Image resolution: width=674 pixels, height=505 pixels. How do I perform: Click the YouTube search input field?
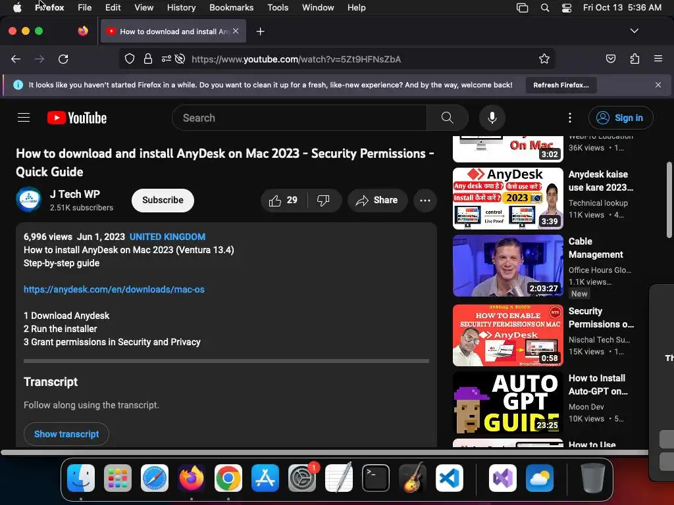[299, 118]
